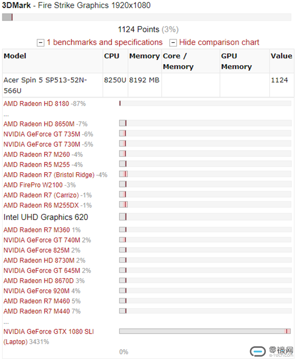295x359 pixels.
Task: Open the NVIDIA GeForce GT 740M link
Action: [x=42, y=240]
